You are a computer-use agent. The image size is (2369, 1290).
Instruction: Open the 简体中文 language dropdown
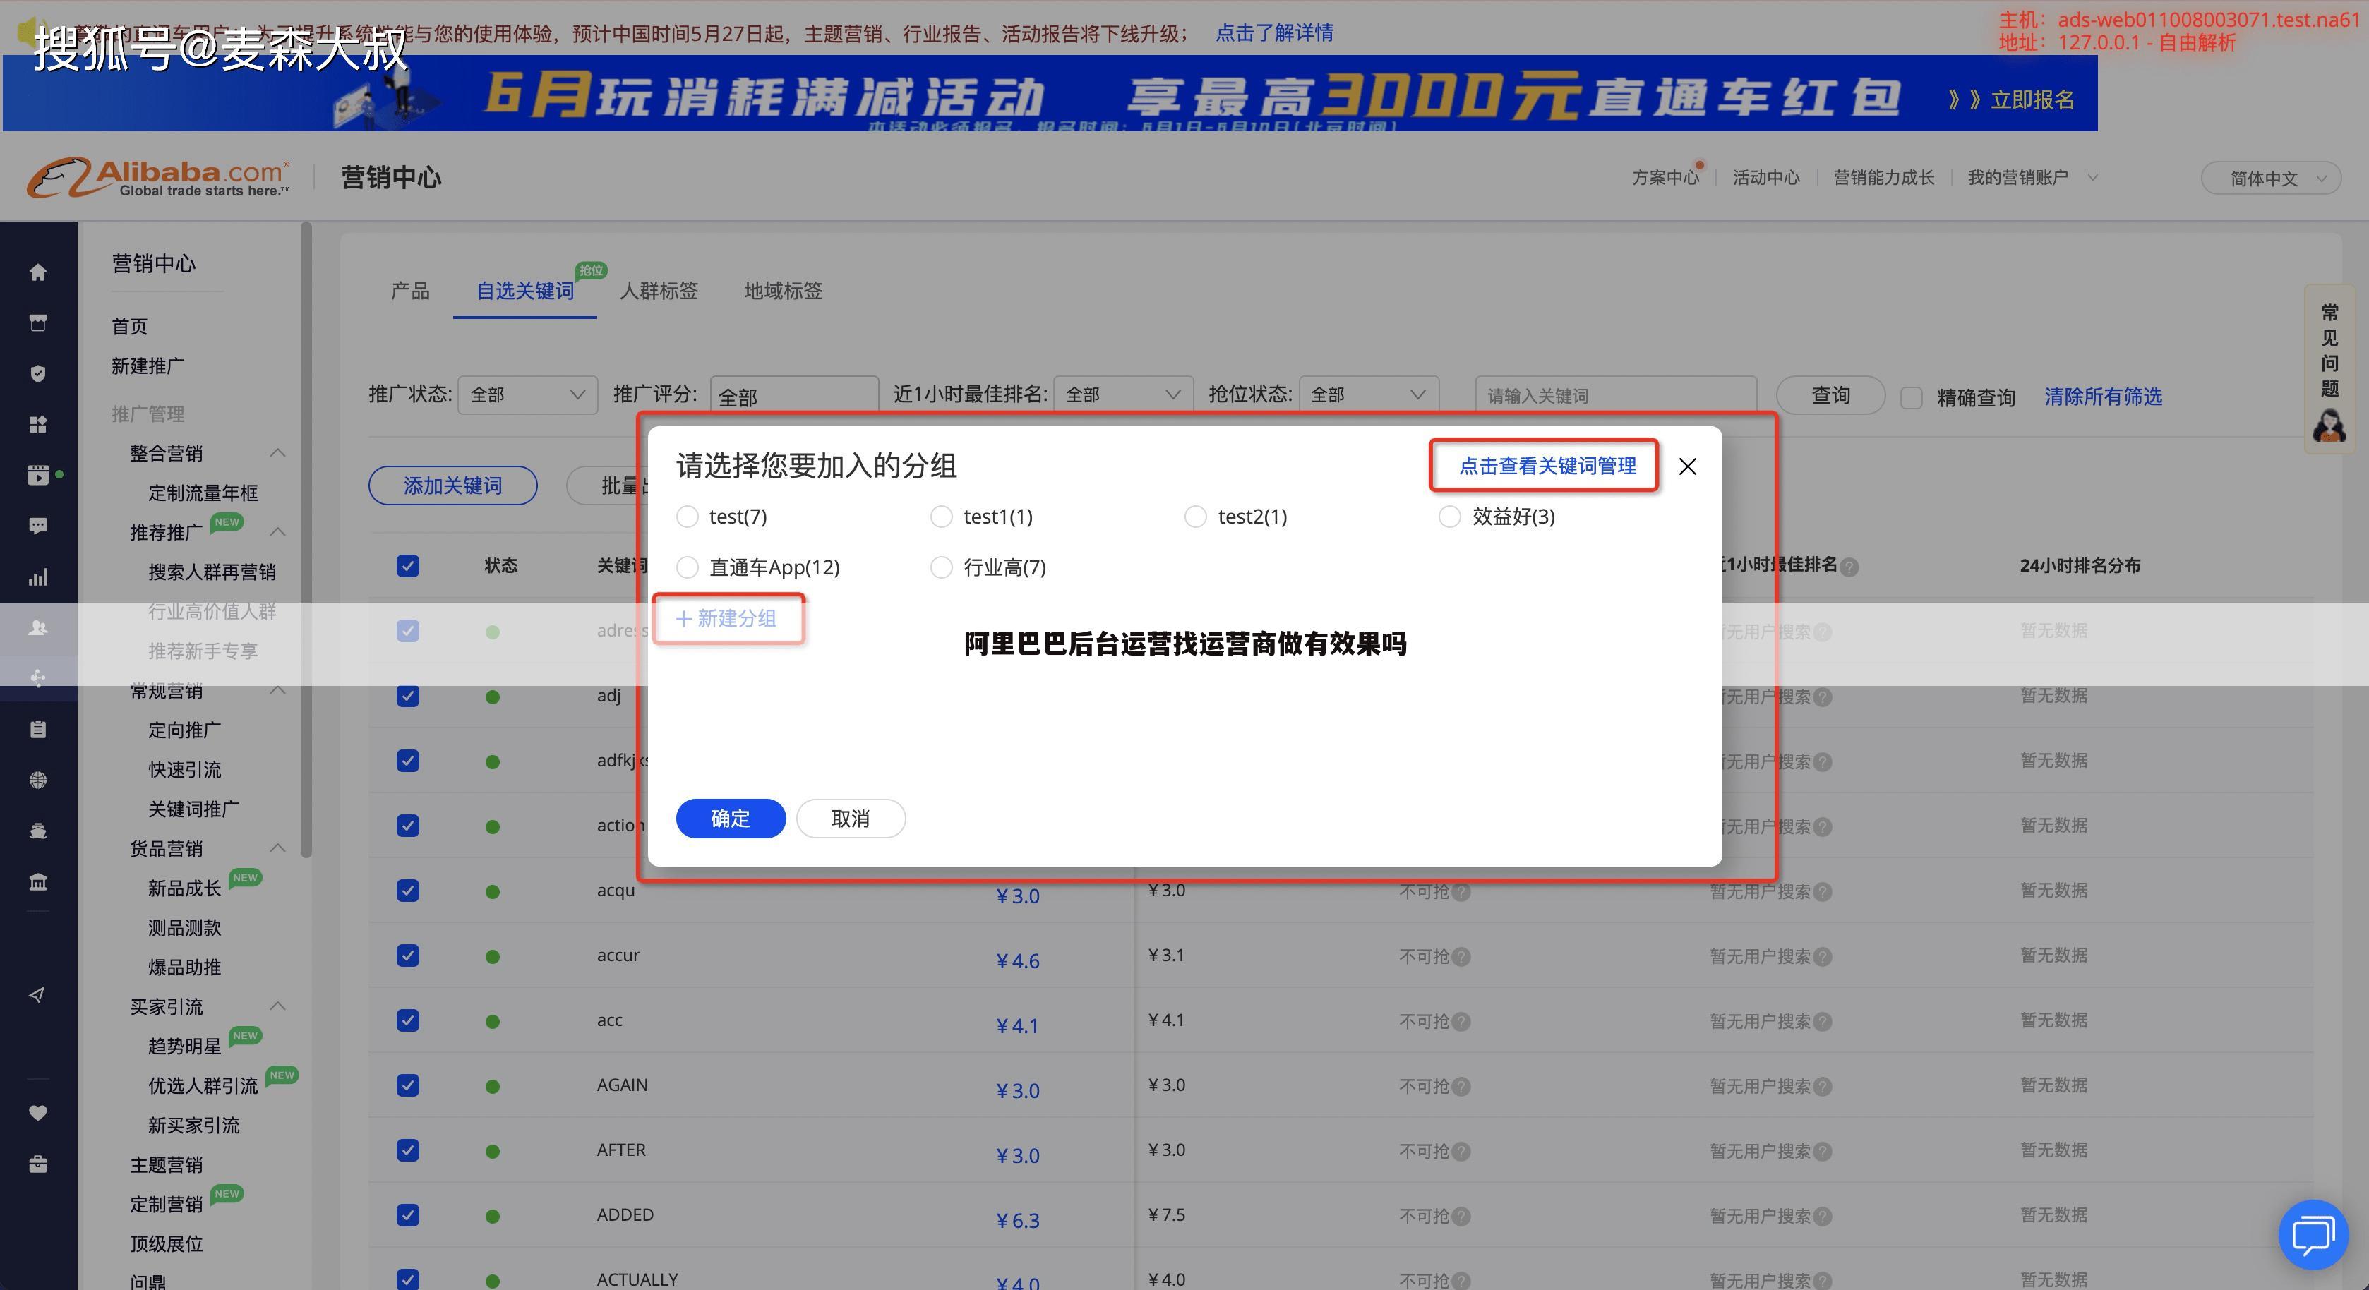pyautogui.click(x=2271, y=177)
